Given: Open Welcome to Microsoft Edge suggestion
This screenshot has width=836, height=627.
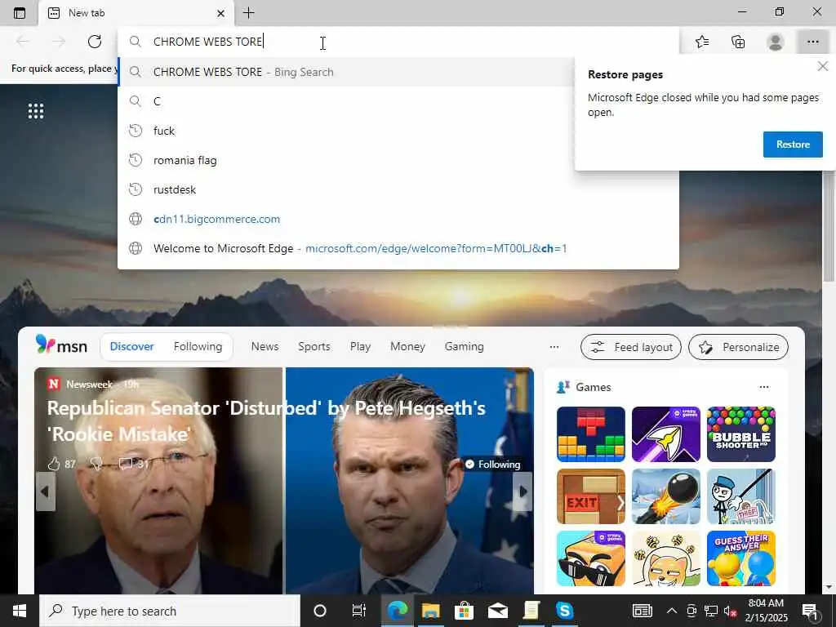Looking at the screenshot, I should click(x=398, y=248).
